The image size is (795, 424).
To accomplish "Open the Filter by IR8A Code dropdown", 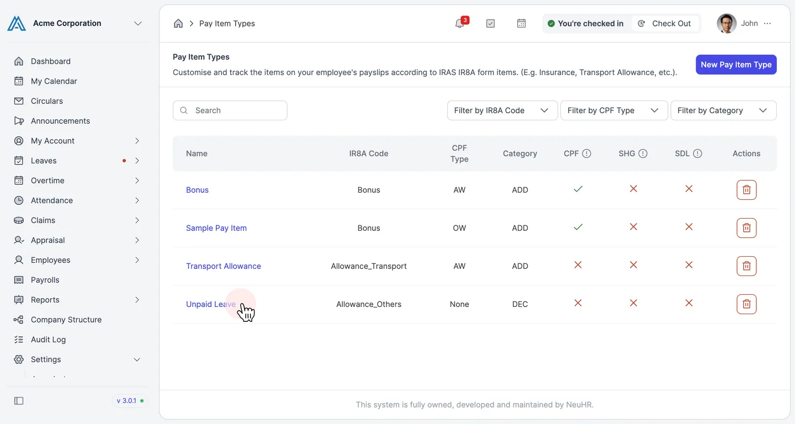I will point(502,110).
